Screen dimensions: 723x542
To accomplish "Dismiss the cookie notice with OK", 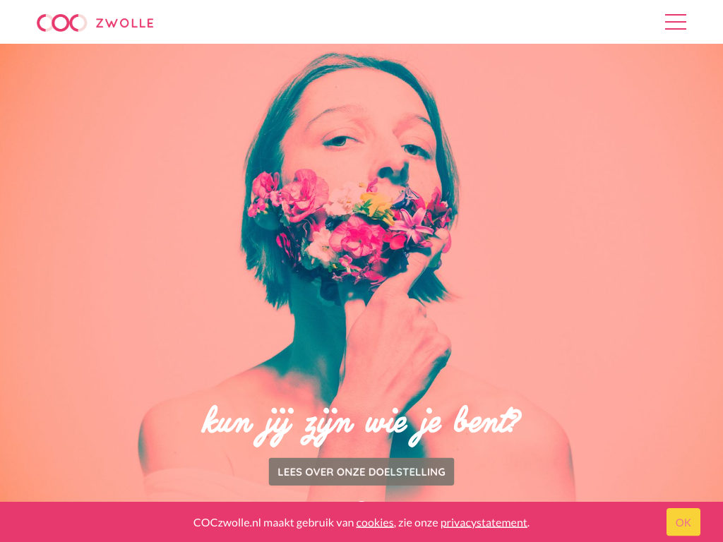I will [683, 522].
